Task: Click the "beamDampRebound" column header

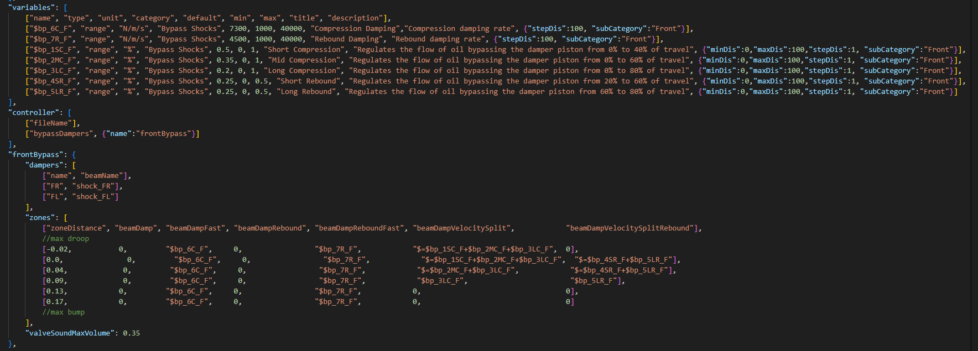Action: 270,228
